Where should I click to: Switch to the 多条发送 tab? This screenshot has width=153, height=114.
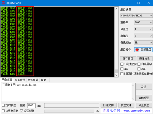pos(20,80)
